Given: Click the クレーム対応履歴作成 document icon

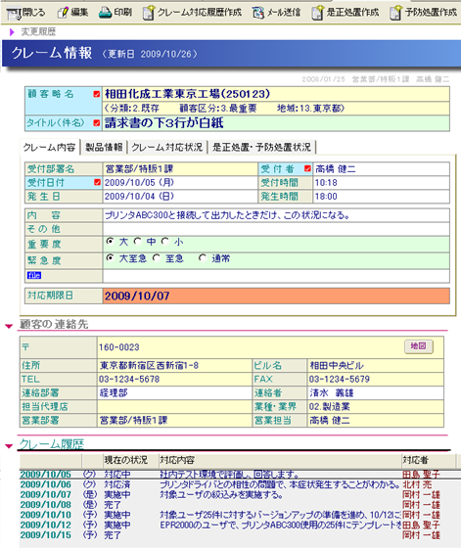Looking at the screenshot, I should 149,13.
